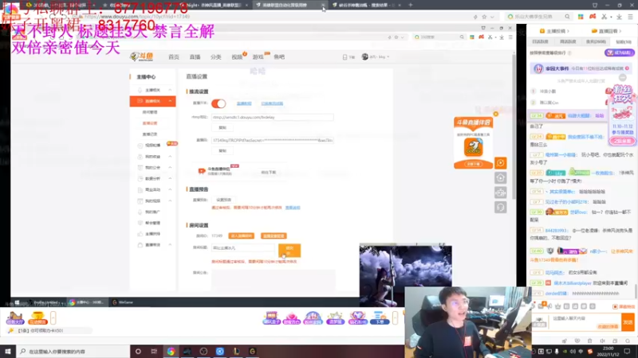638x358 pixels.
Task: Open the user avatar account dropdown
Action: (x=375, y=56)
